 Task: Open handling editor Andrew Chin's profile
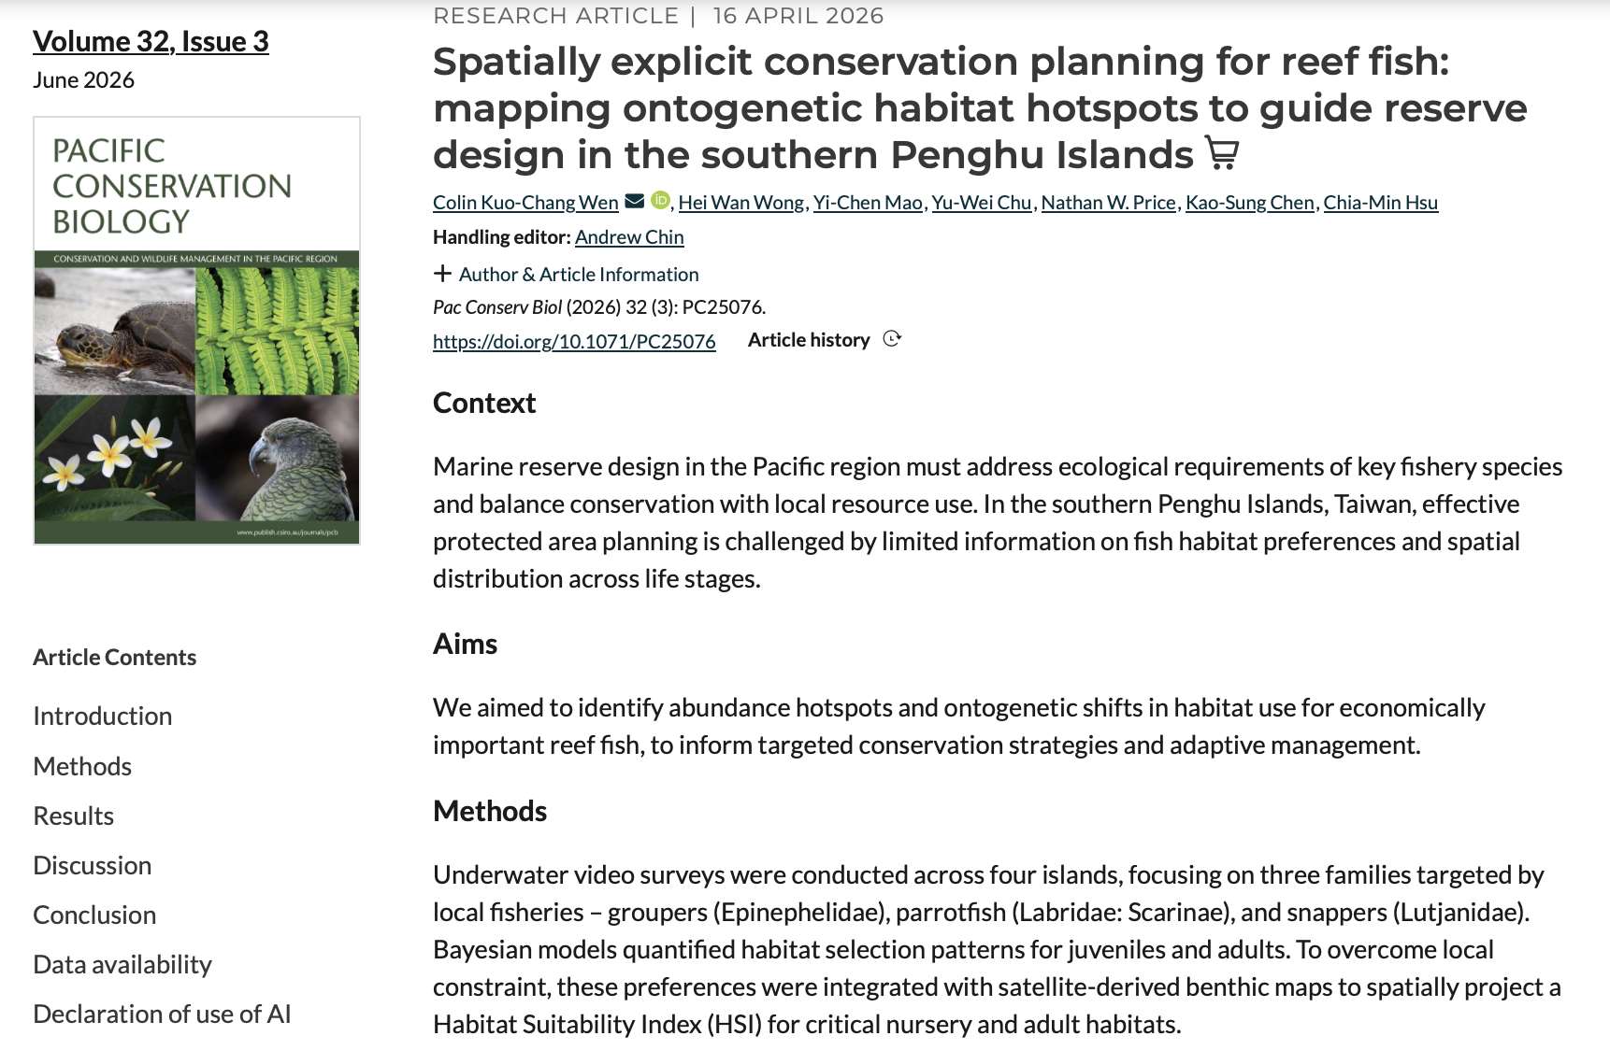tap(629, 237)
